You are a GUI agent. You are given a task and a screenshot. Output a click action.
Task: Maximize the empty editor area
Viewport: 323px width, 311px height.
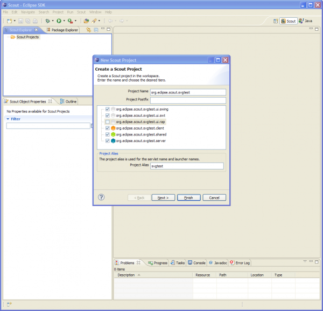[317, 29]
